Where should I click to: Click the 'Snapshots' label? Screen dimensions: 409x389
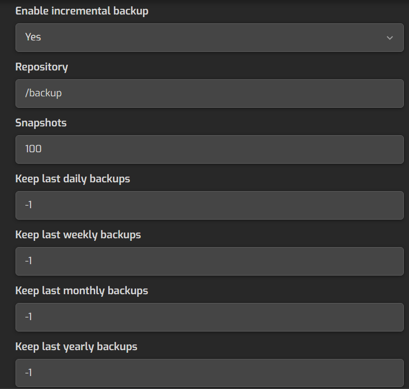coord(41,123)
